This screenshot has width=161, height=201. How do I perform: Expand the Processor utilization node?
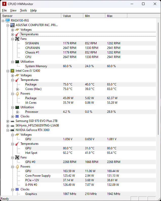tap(17, 112)
